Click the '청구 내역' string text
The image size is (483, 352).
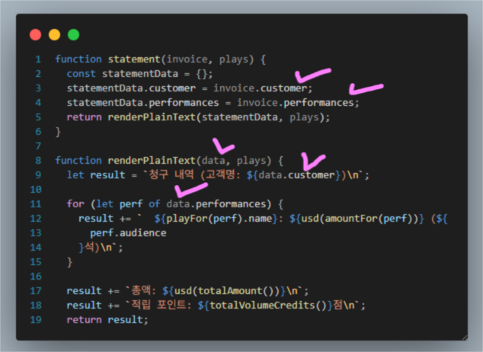pos(171,174)
